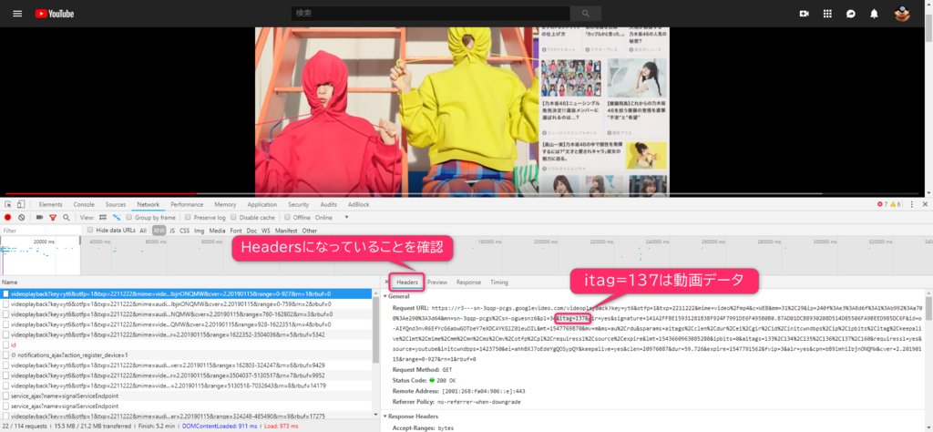Switch to the Preview detail tab
The image size is (933, 432).
tap(436, 282)
